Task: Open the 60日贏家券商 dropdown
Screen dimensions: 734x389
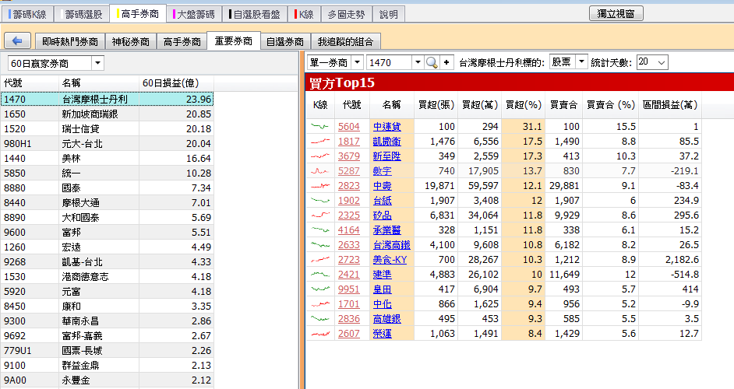Action: click(x=97, y=63)
